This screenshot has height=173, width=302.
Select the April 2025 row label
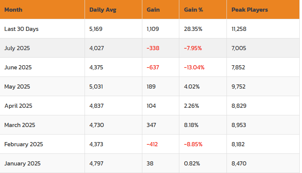coord(18,106)
